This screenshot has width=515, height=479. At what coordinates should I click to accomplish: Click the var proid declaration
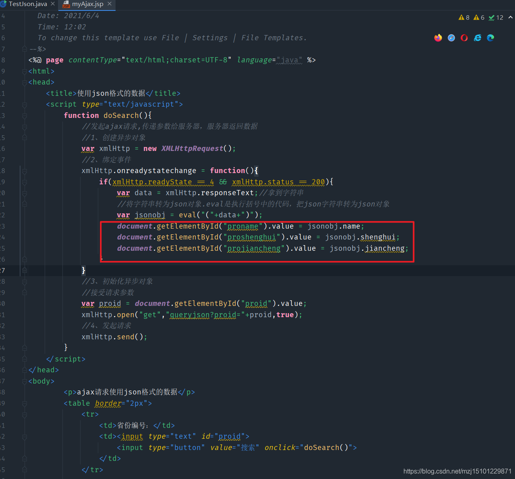[101, 304]
